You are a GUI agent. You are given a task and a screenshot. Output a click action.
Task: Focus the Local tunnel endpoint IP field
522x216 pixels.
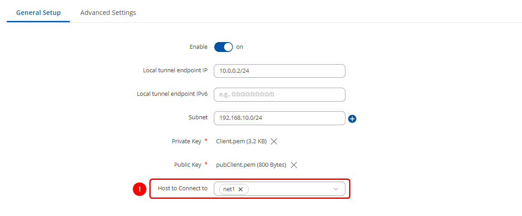pos(279,71)
